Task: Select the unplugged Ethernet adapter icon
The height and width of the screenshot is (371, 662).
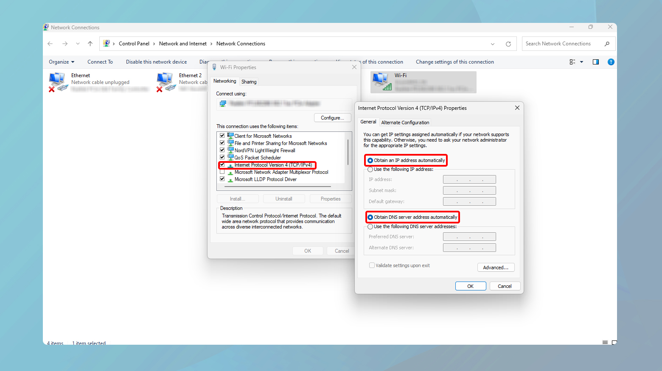Action: [58, 81]
